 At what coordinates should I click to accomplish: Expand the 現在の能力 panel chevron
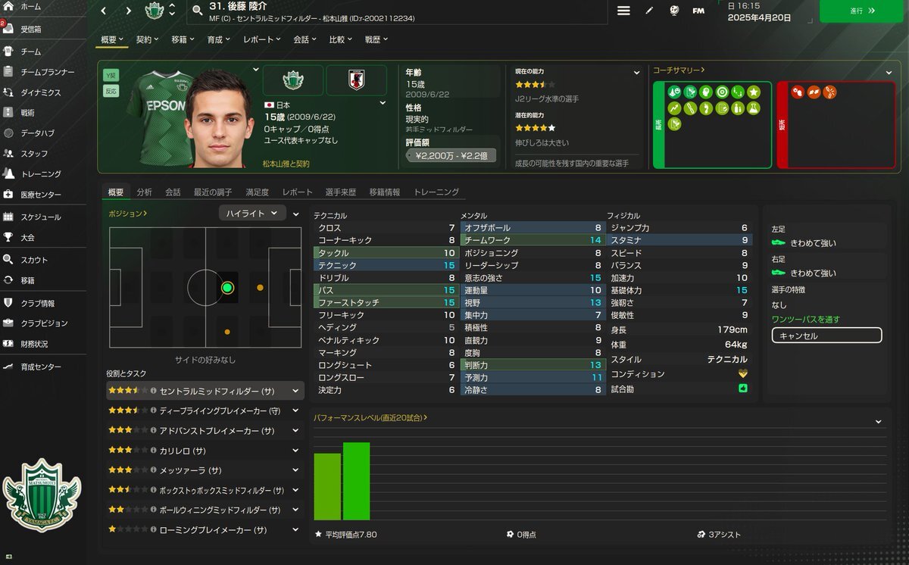pyautogui.click(x=637, y=73)
